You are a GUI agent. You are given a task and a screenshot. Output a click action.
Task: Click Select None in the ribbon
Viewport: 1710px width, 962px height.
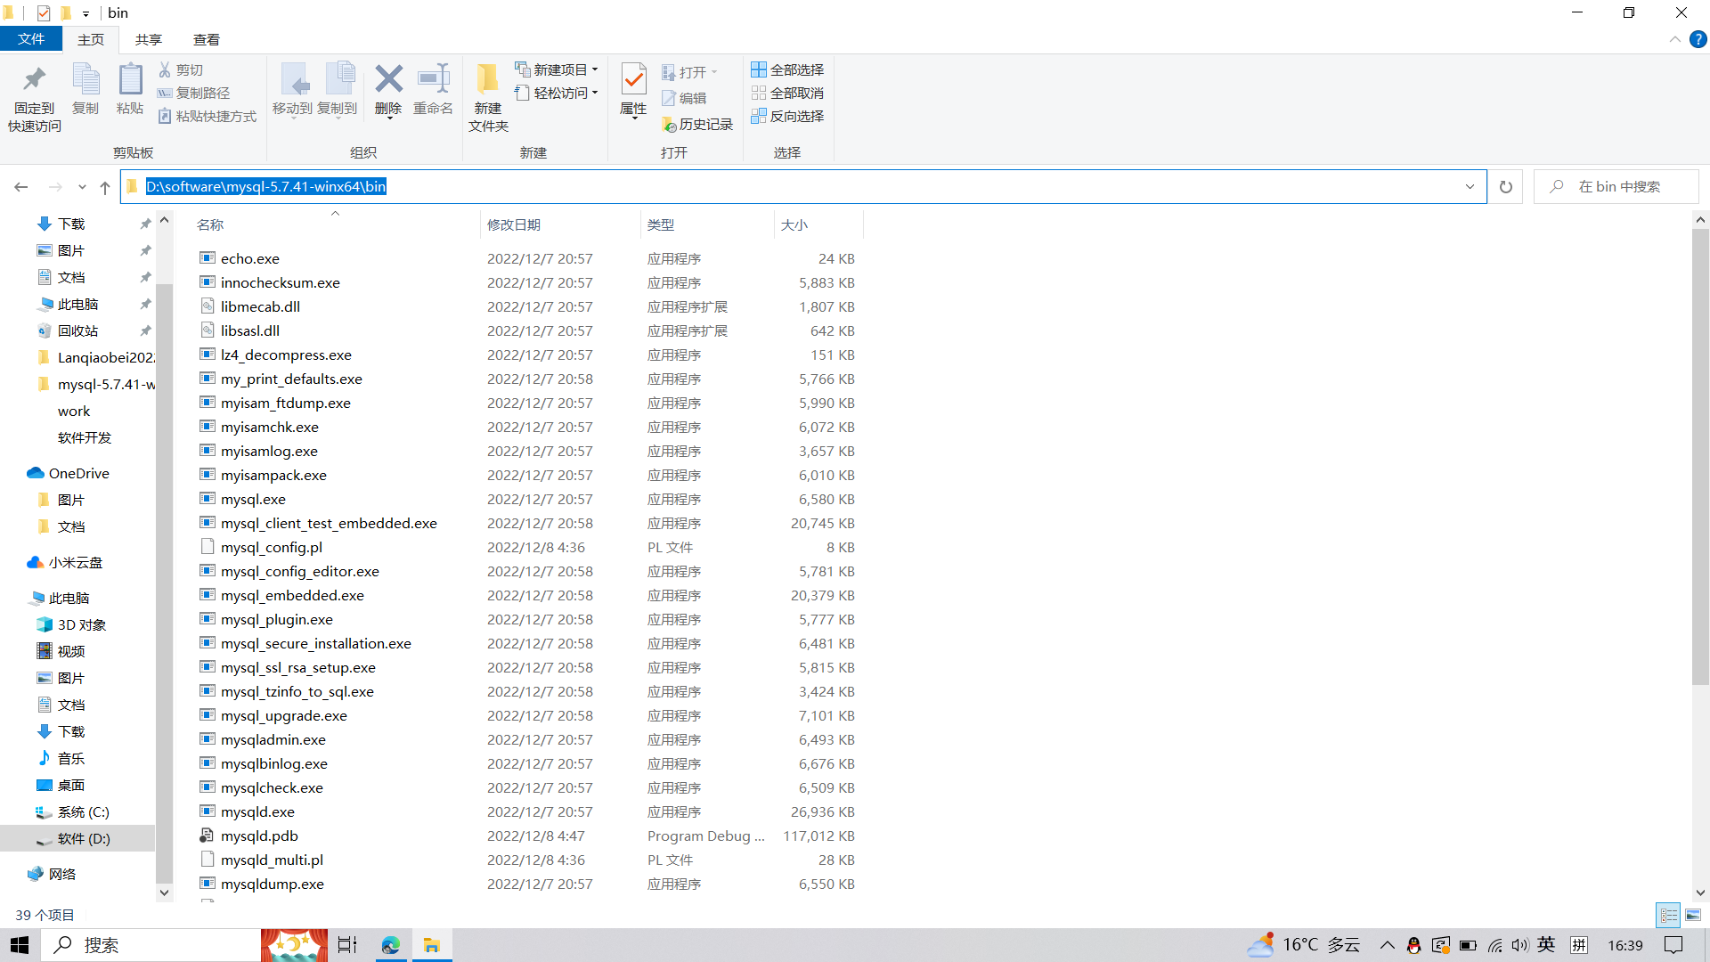coord(787,93)
